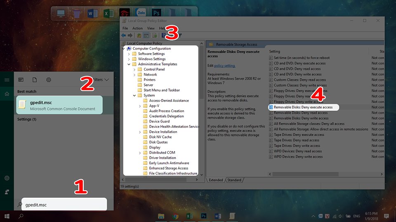Click the console tree scrollbar down arrow

[202, 174]
